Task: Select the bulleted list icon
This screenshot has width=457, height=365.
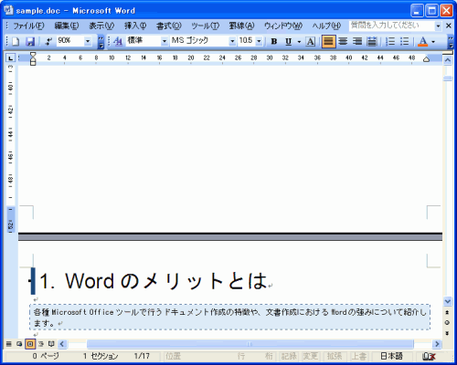Action: 404,41
